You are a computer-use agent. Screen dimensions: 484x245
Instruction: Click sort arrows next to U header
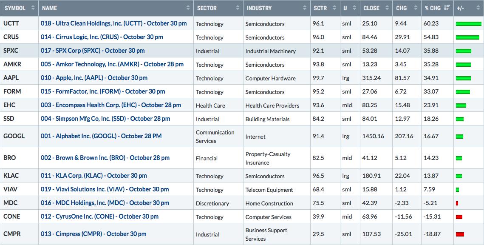pos(354,8)
